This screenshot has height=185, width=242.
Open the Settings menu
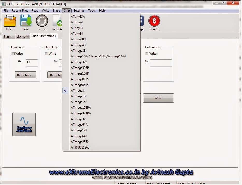(79, 11)
